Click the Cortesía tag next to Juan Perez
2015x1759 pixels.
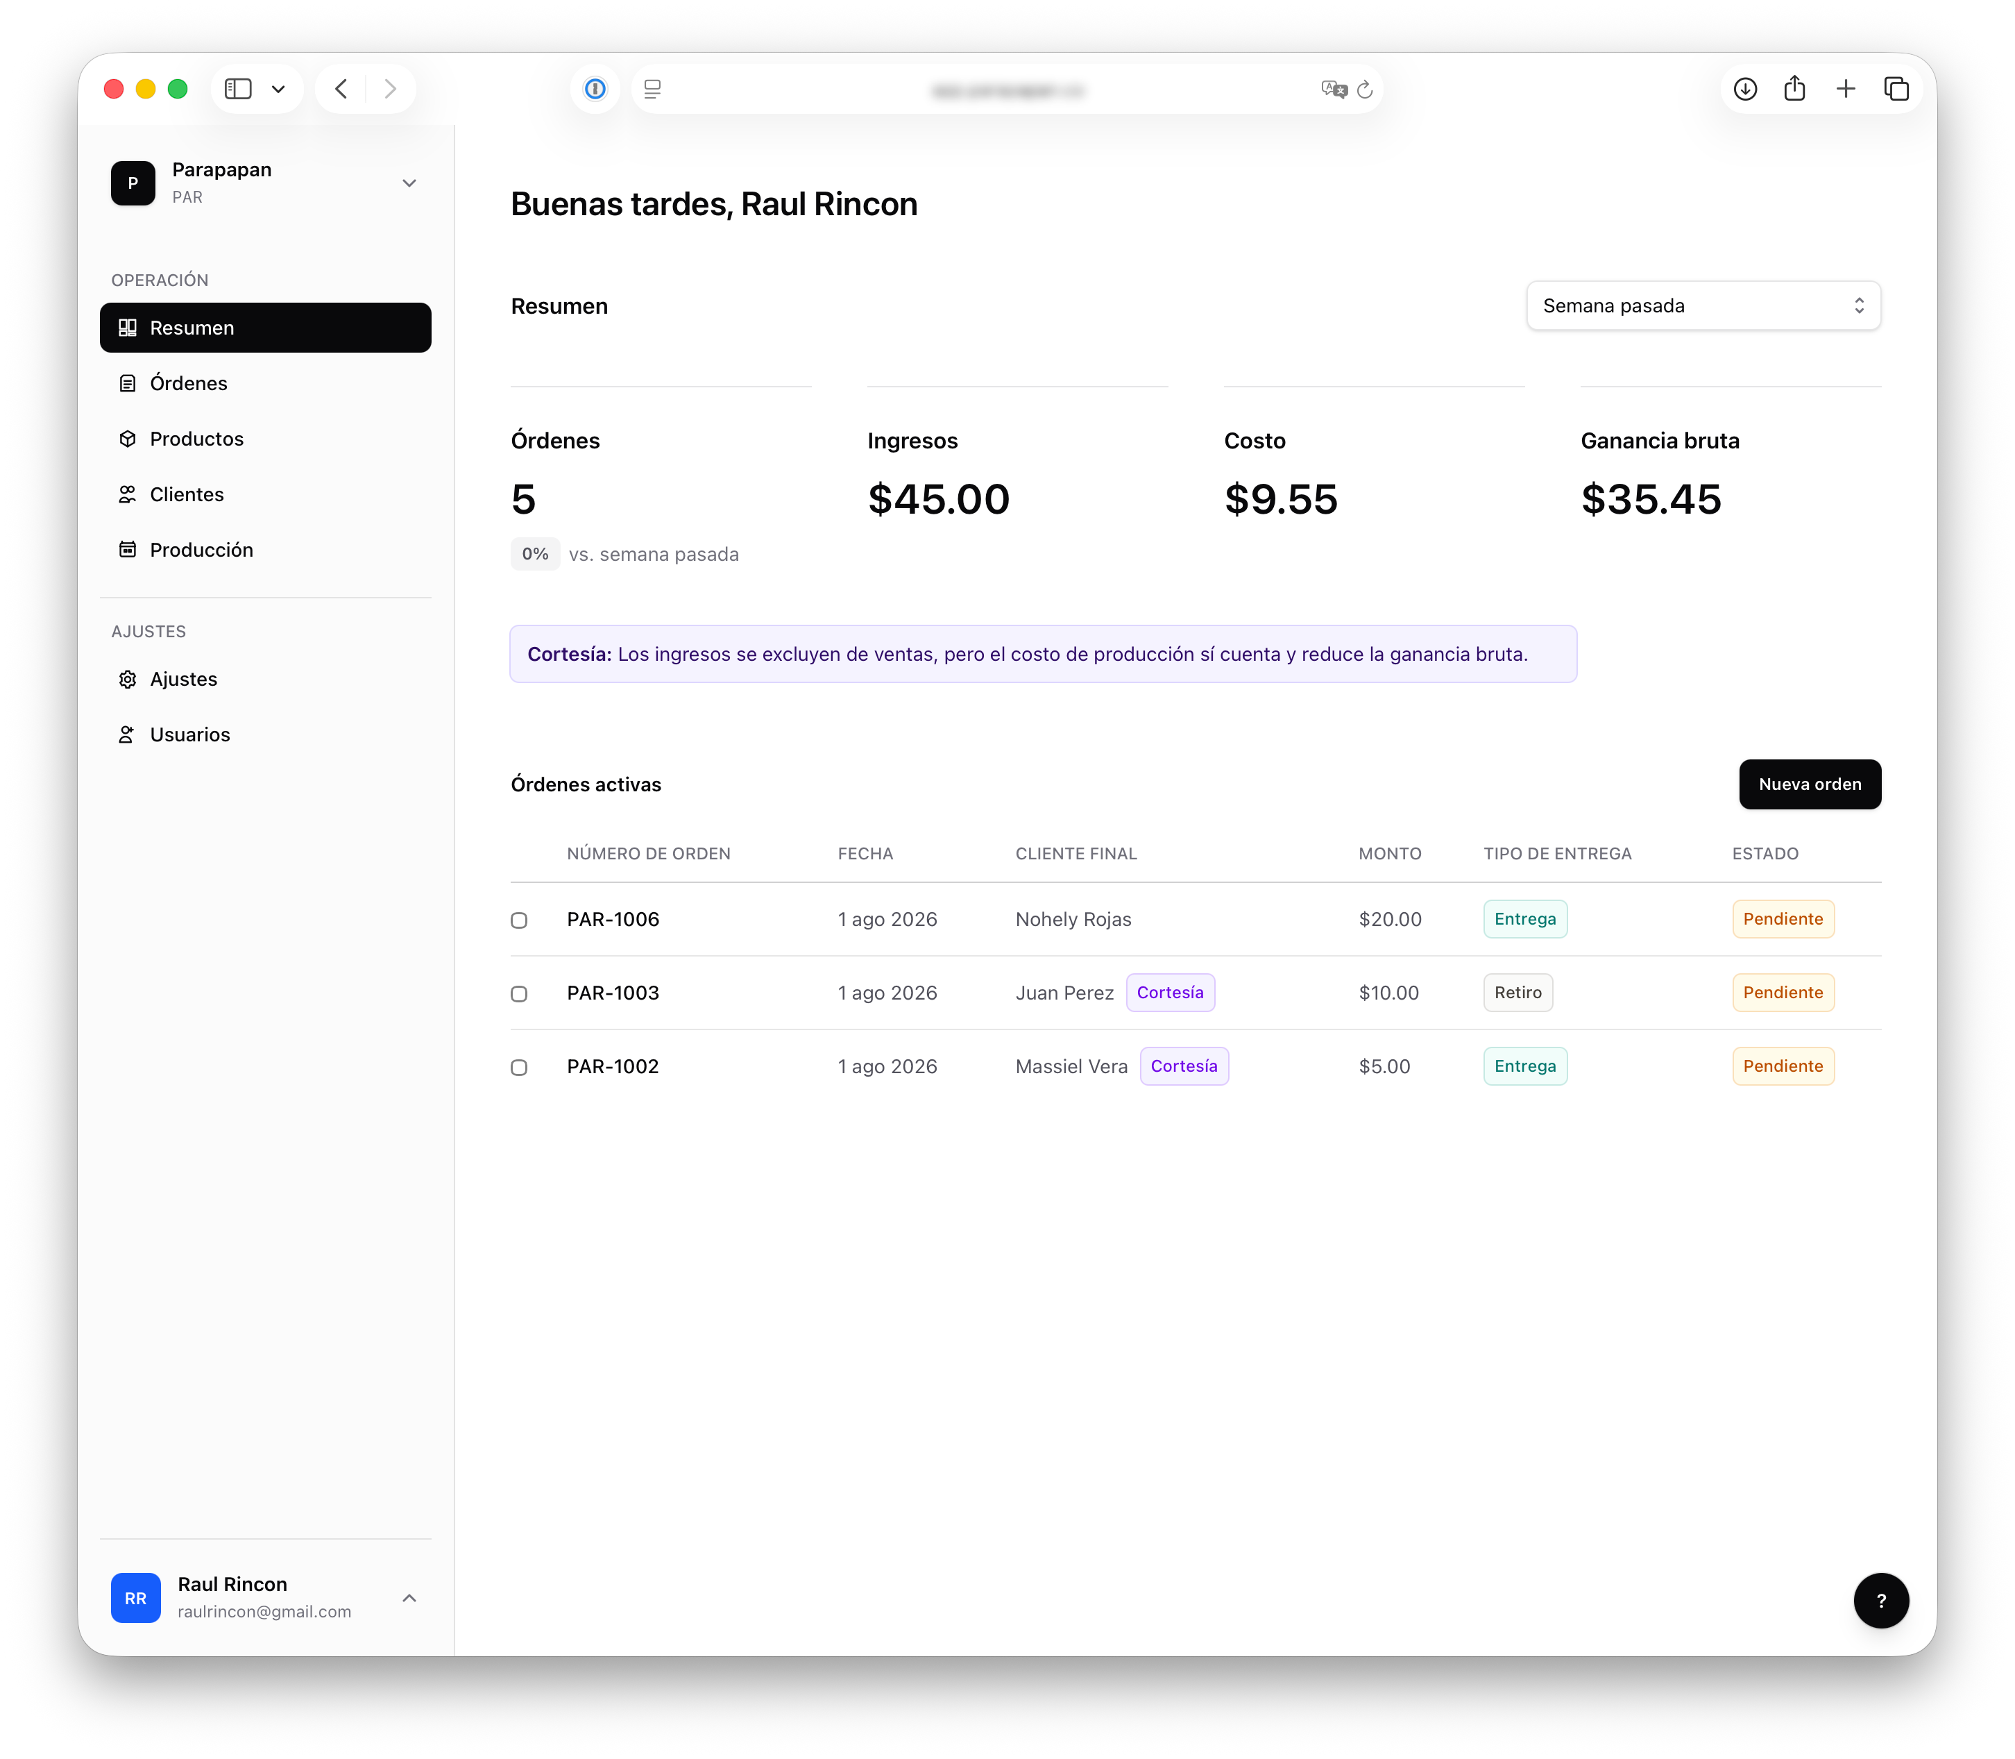pos(1169,993)
